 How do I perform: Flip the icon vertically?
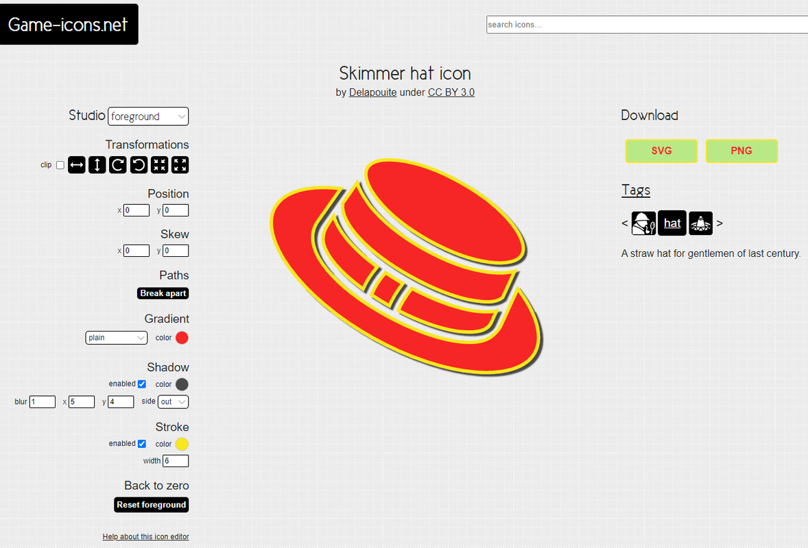point(97,165)
